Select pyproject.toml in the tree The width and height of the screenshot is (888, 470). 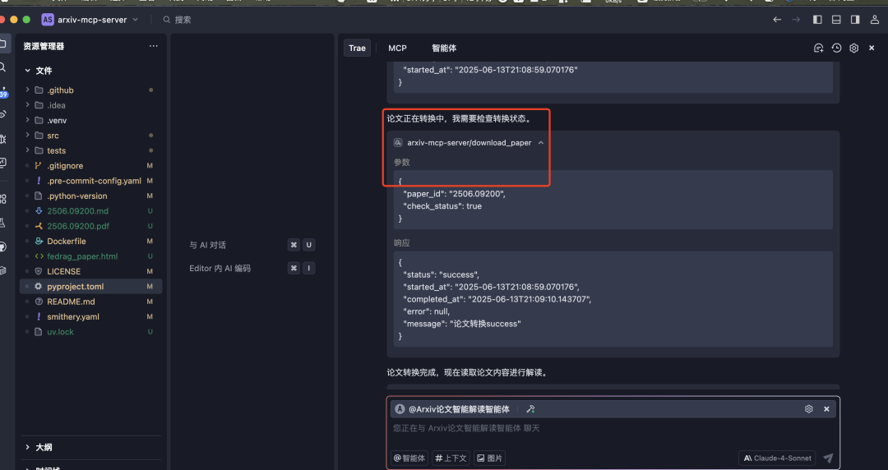tap(90, 287)
